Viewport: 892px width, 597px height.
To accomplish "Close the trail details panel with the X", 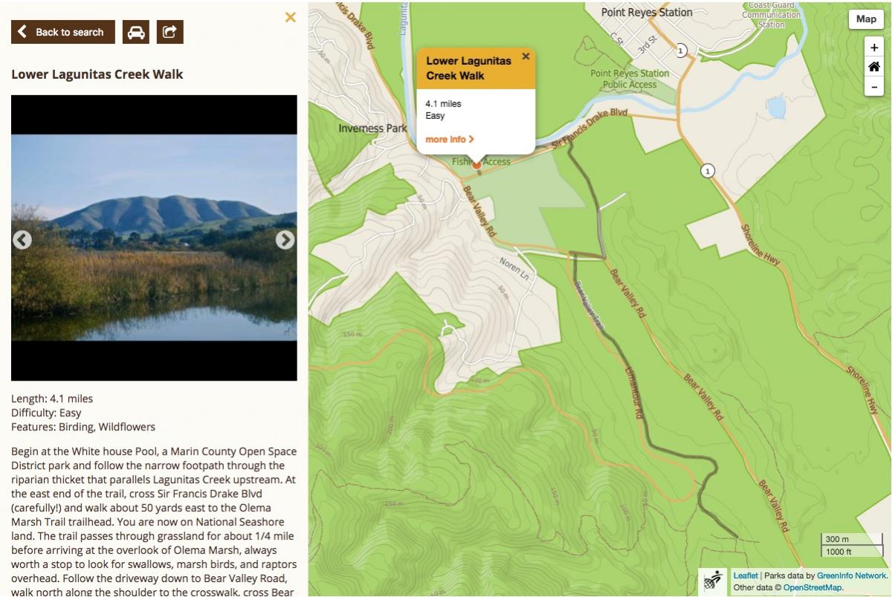I will [291, 17].
